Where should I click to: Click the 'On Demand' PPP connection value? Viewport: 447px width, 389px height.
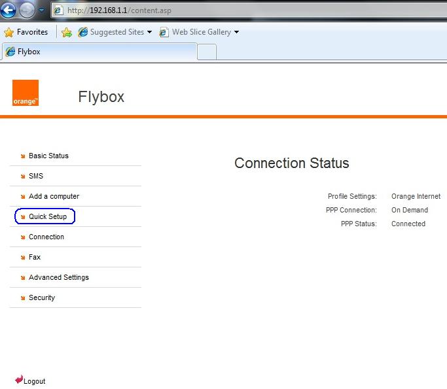410,210
